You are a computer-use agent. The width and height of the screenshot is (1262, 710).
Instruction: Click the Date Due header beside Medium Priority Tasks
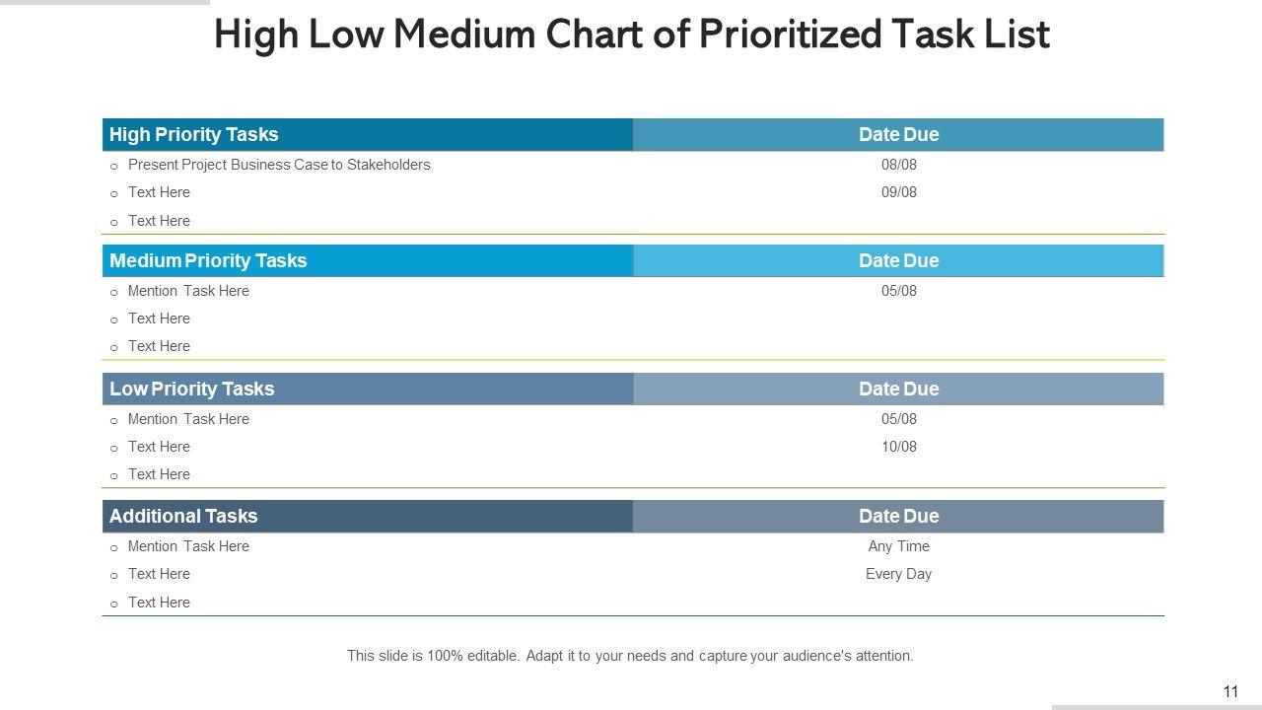coord(898,261)
